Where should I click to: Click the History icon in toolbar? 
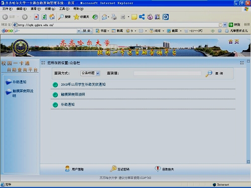95,17
